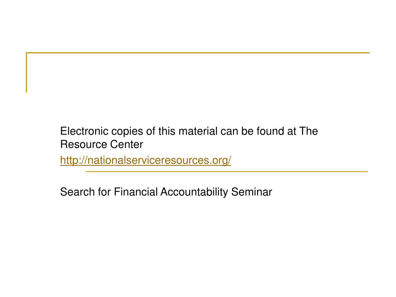Screen dimensions: 396x297
Task: Click the word "found" in first line
Action: (271, 131)
